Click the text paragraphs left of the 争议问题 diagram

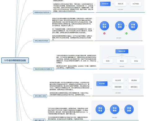pyautogui.click(x=69, y=89)
